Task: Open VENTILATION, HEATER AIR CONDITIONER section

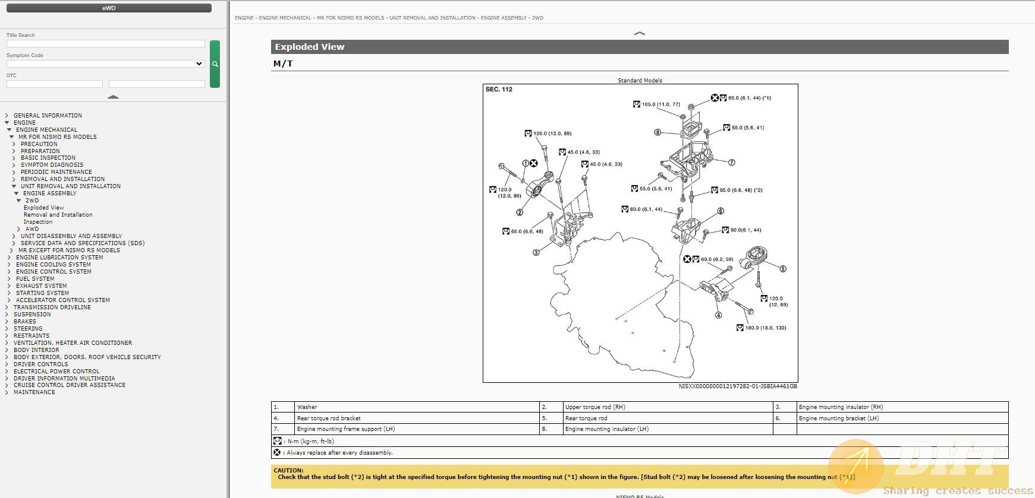Action: pyautogui.click(x=73, y=343)
